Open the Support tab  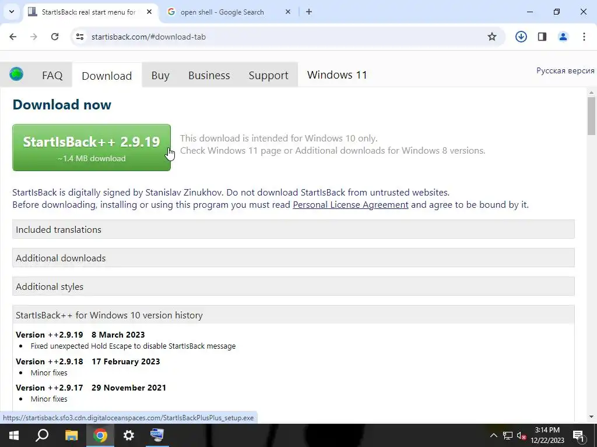point(268,75)
